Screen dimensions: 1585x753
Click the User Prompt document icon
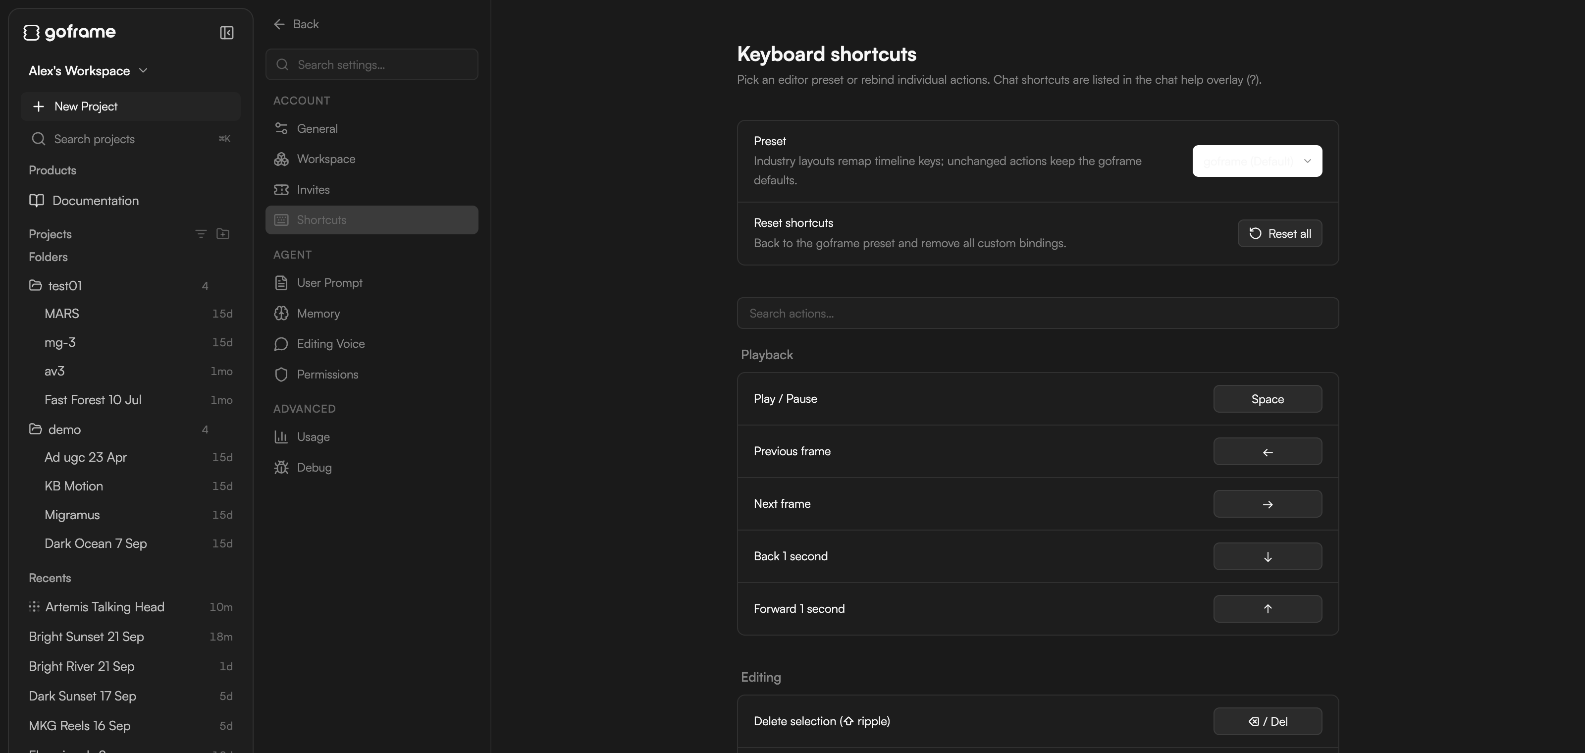pos(281,283)
